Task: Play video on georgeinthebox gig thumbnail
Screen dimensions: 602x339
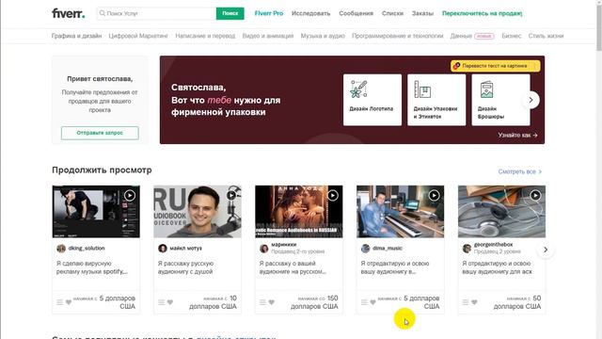Action: (x=535, y=195)
